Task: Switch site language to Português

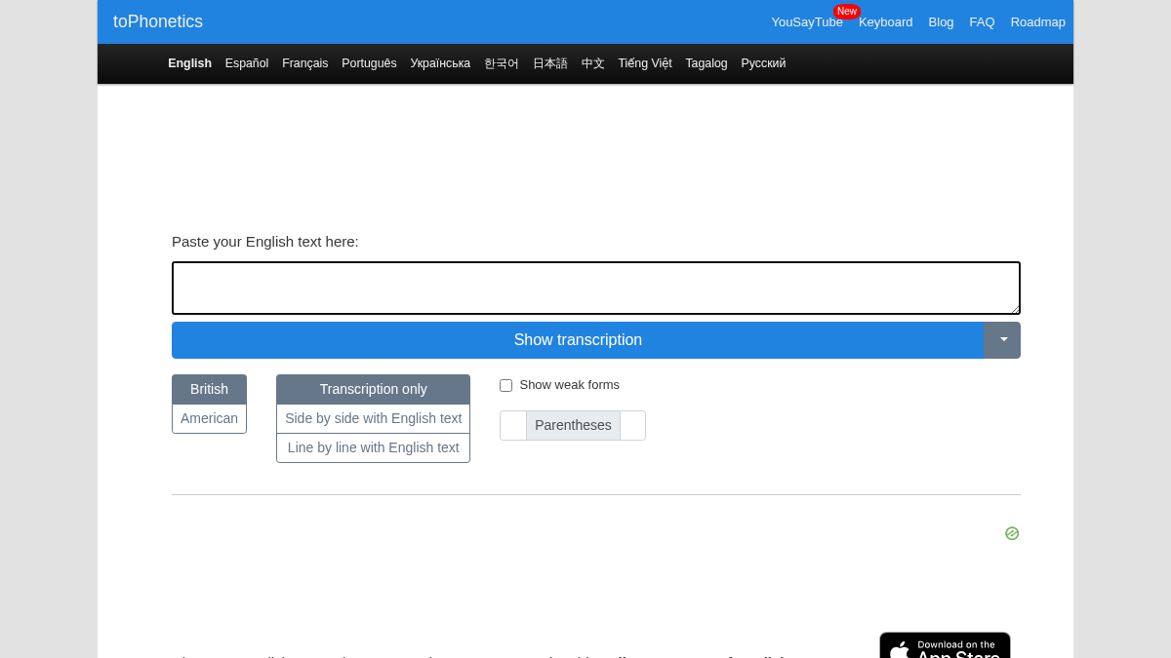Action: click(x=369, y=63)
